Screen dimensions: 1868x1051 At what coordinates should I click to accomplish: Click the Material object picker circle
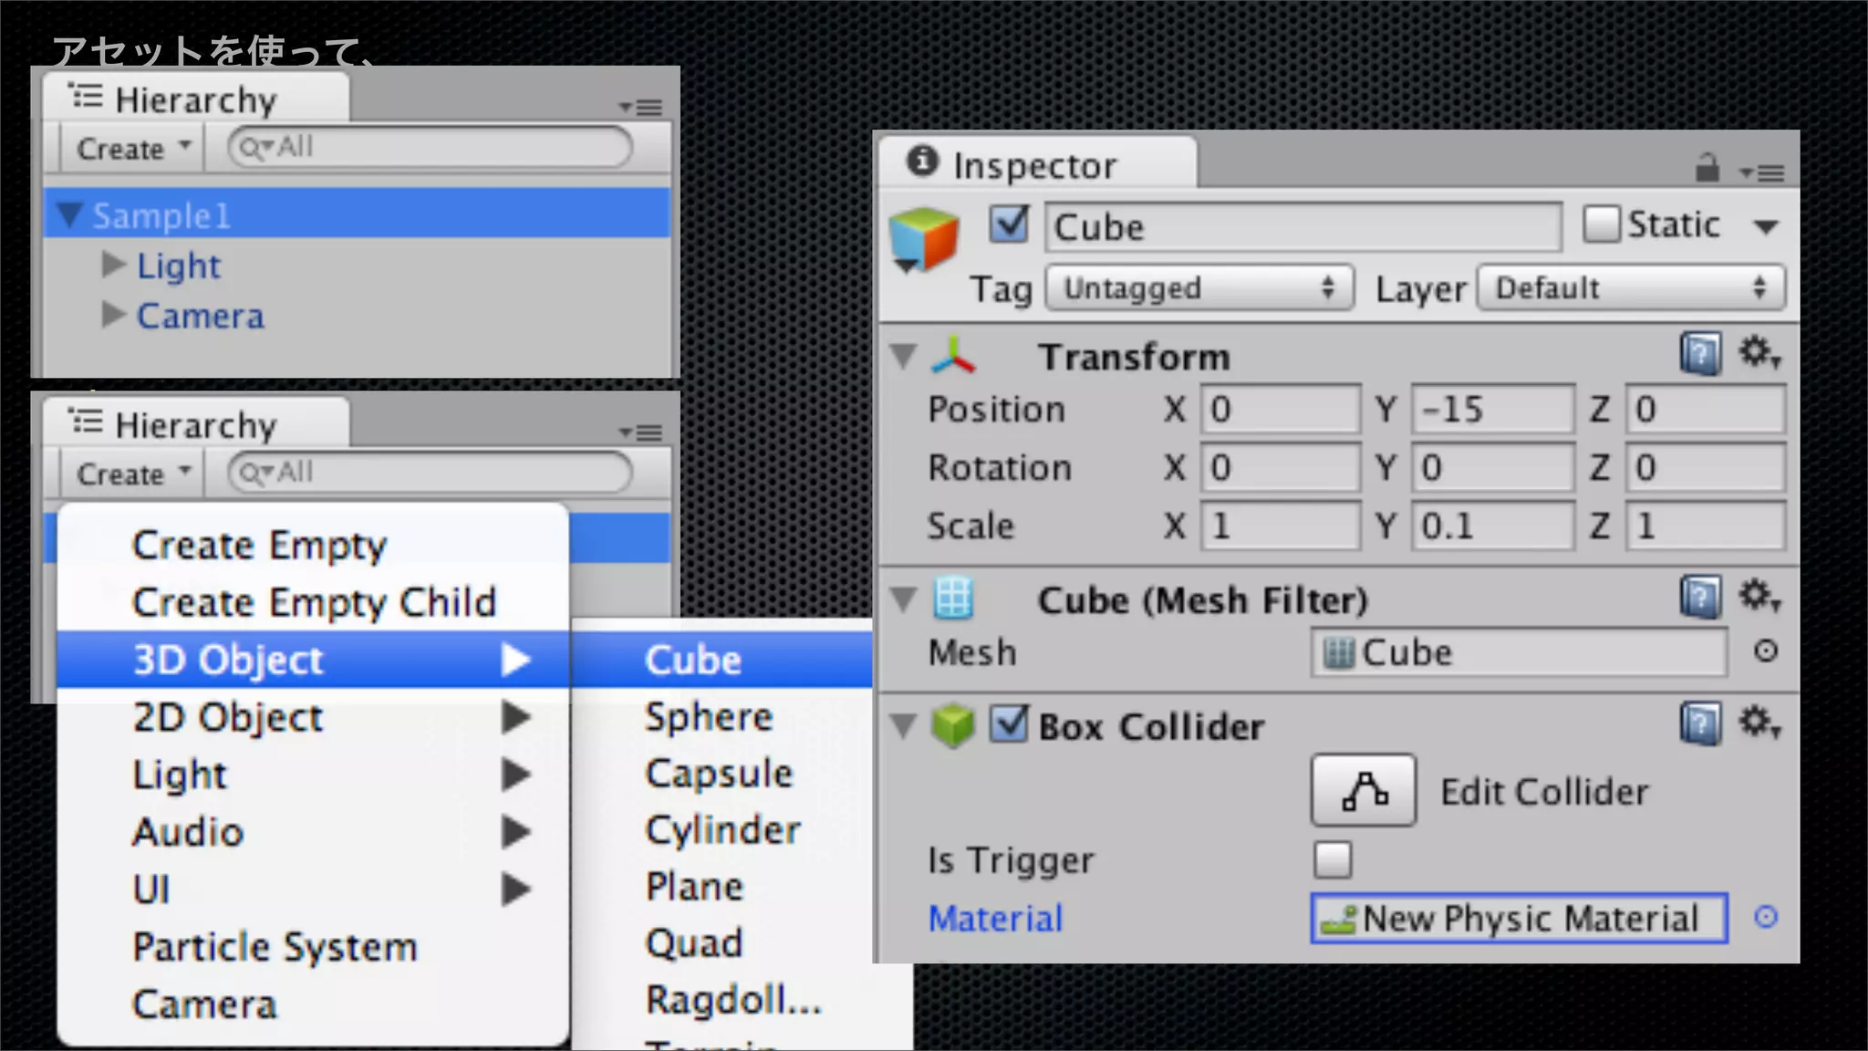pyautogui.click(x=1766, y=917)
